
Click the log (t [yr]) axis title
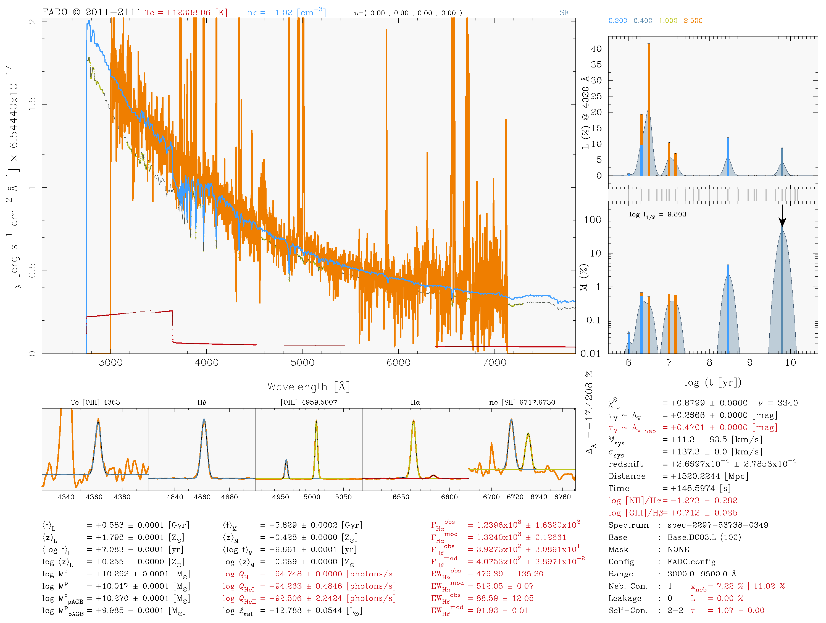click(x=712, y=382)
